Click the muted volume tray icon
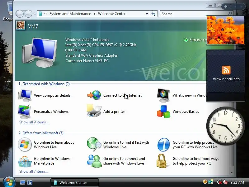This screenshot has width=249, height=187. [x=225, y=182]
